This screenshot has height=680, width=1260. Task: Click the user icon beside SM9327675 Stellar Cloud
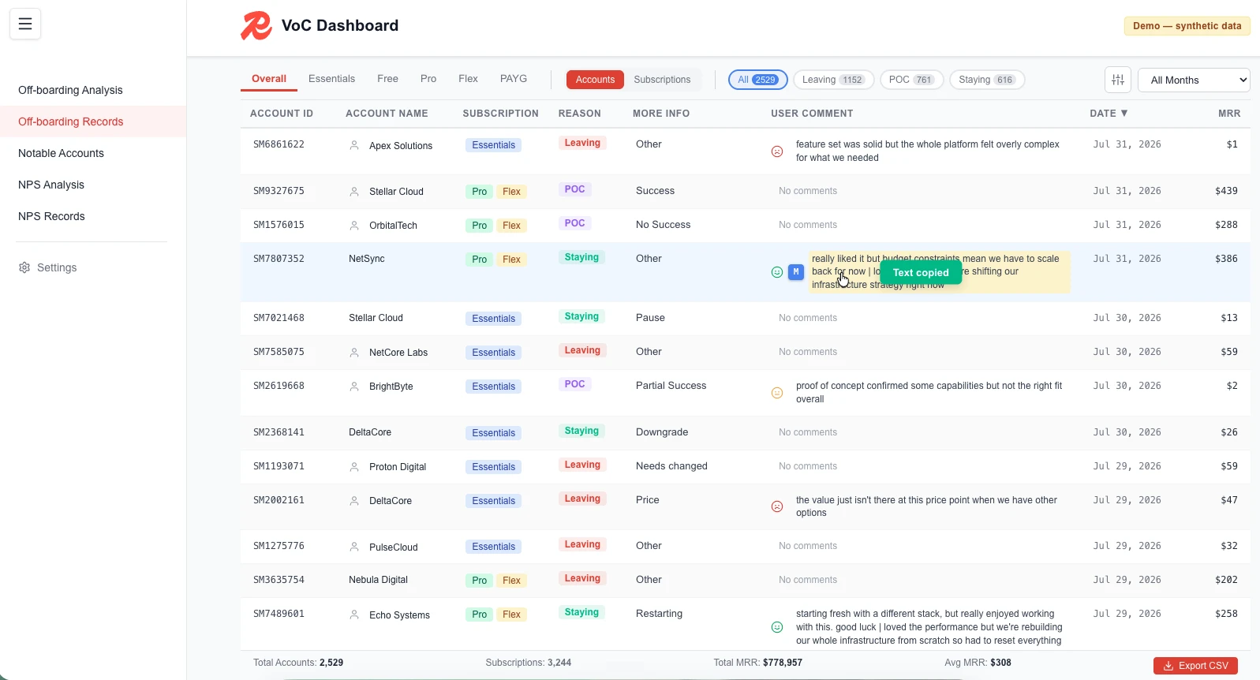[x=354, y=192]
